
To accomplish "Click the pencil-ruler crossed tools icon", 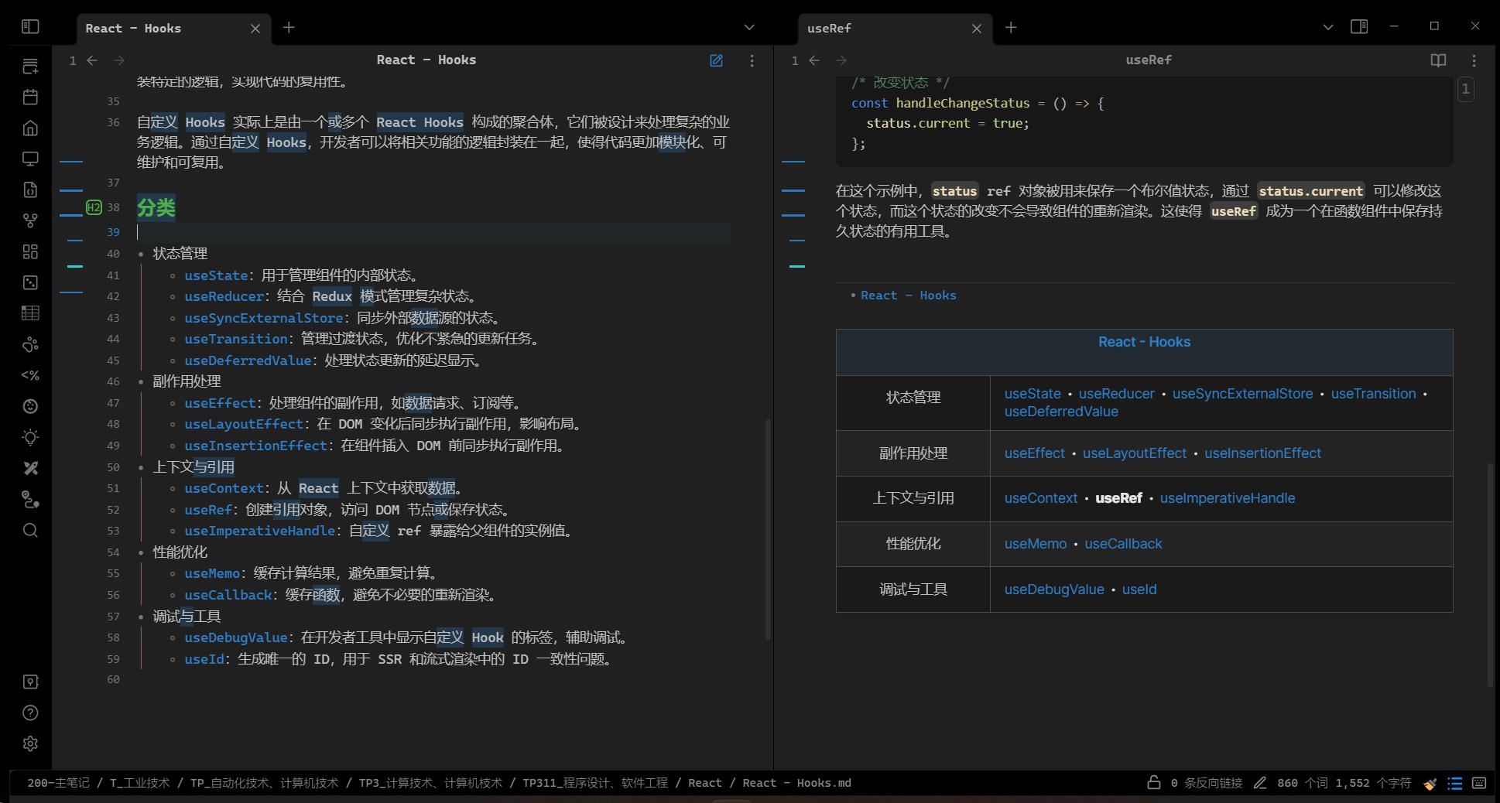I will pos(30,468).
